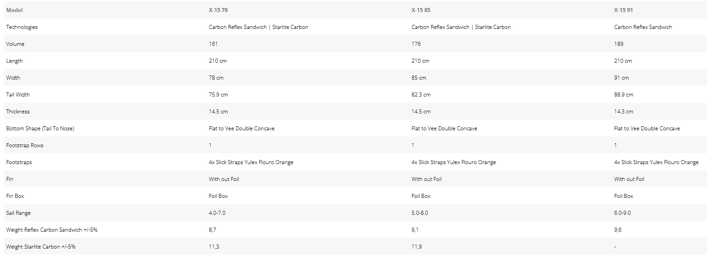The image size is (710, 257).
Task: Click the Weight Starlite Carbon row label
Action: point(44,247)
